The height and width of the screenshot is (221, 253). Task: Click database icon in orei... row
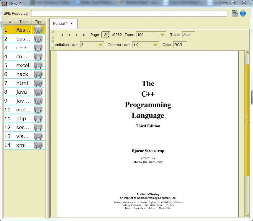[38, 110]
